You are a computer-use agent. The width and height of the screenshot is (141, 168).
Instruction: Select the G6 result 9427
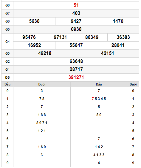(76, 21)
